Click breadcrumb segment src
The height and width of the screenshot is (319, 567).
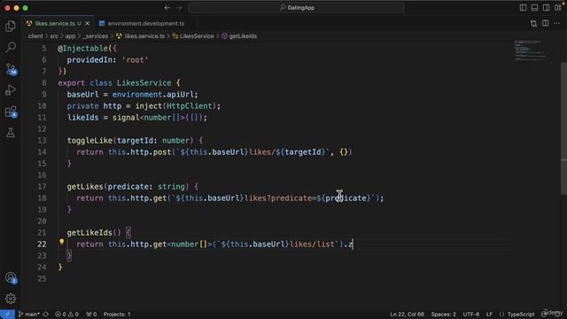[x=54, y=36]
